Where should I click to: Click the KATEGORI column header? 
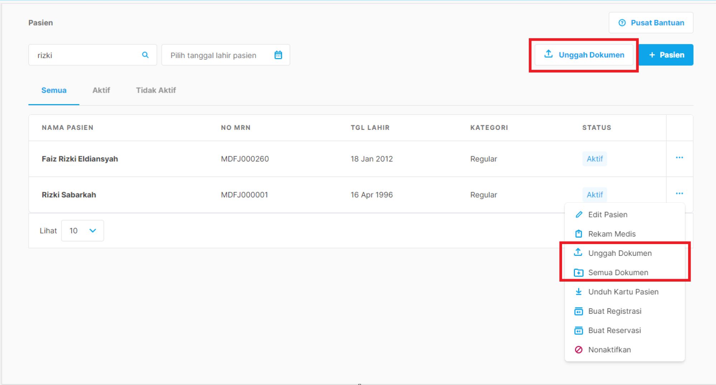tap(489, 128)
